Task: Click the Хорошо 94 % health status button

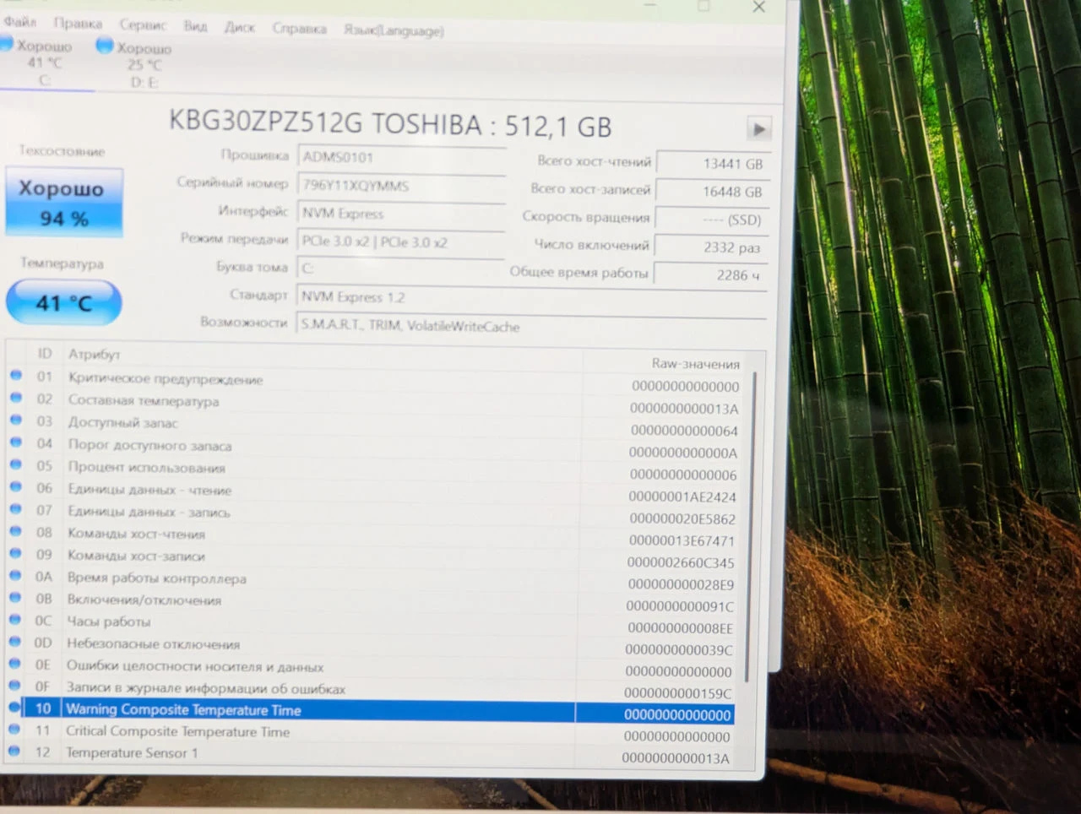Action: (64, 203)
